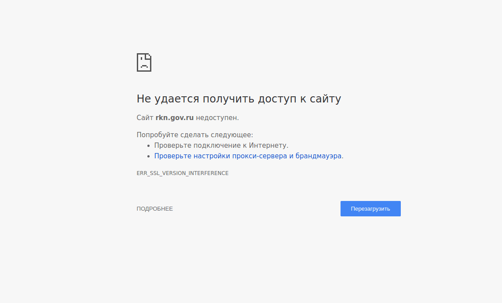Click the Проверьте подключение к Интернету suggestion
The width and height of the screenshot is (502, 303).
(221, 145)
